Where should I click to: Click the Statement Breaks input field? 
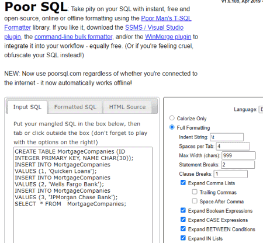coord(238,165)
